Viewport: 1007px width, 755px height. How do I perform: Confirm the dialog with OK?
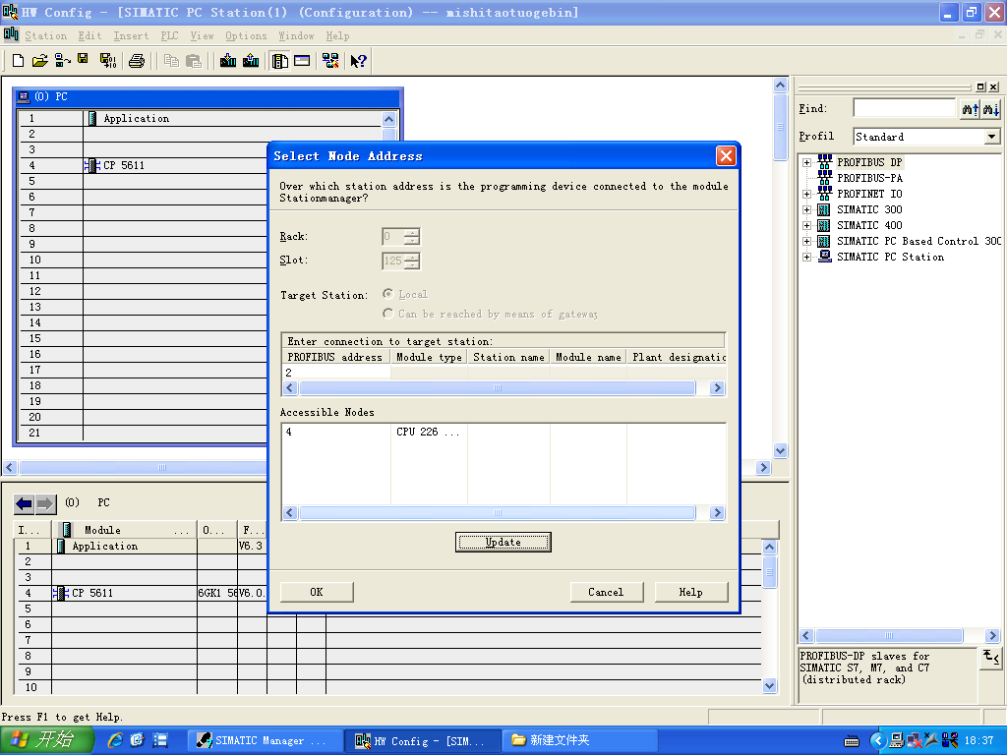(317, 592)
